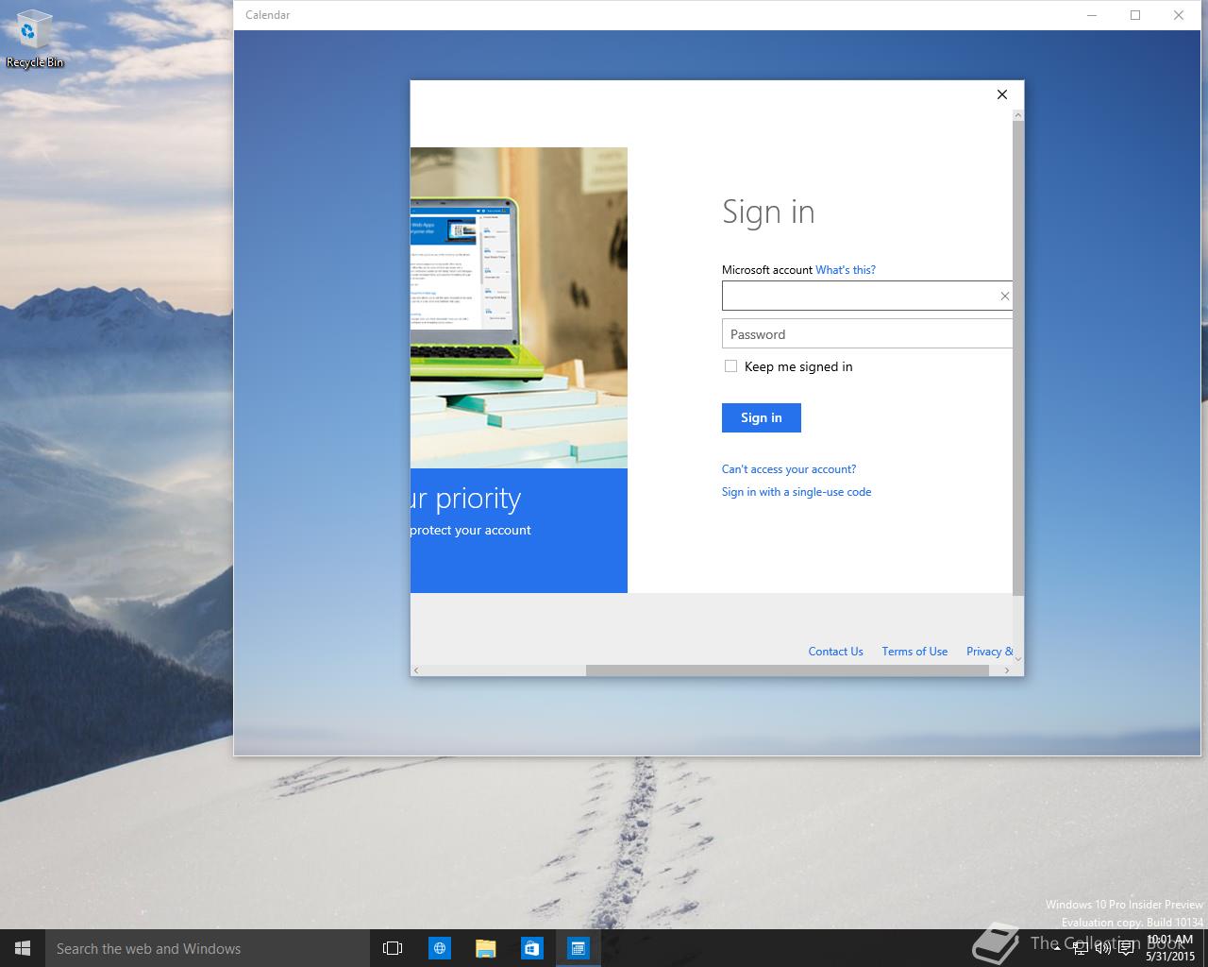Open Task View on the taskbar
The image size is (1208, 967).
pos(393,948)
